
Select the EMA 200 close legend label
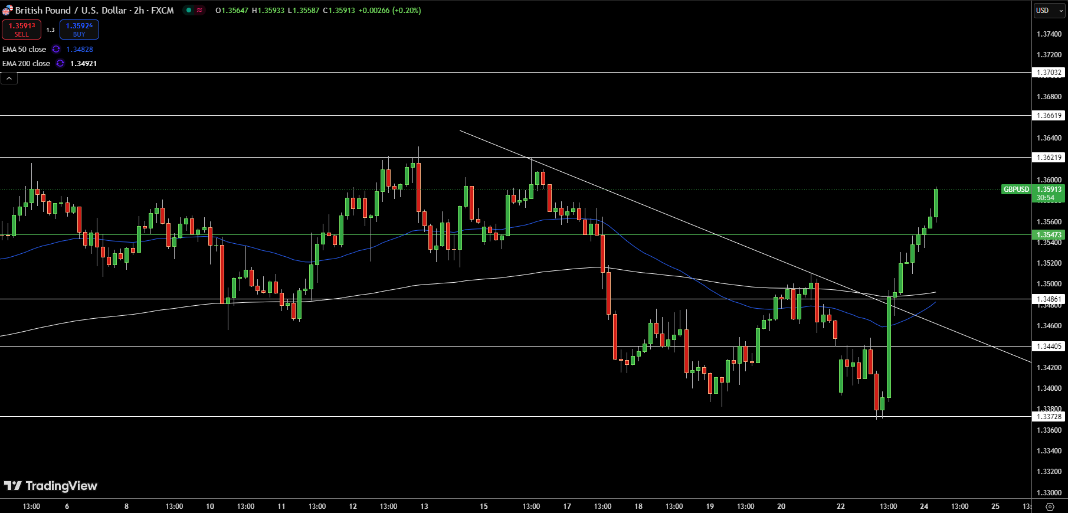(27, 64)
